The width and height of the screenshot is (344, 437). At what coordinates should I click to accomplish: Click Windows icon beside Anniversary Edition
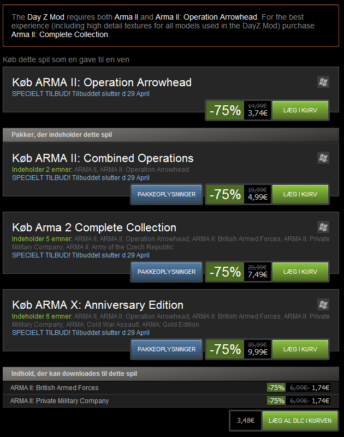[x=323, y=304]
